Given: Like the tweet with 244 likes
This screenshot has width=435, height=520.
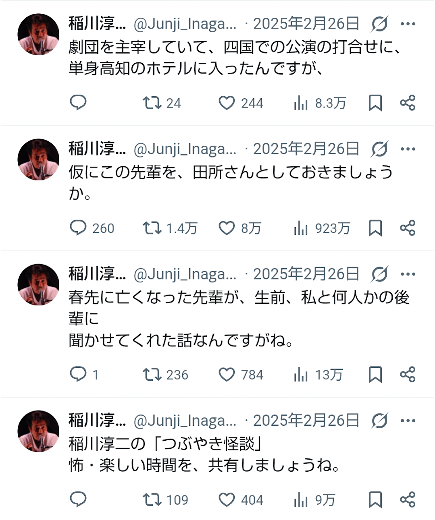Looking at the screenshot, I should pyautogui.click(x=227, y=103).
